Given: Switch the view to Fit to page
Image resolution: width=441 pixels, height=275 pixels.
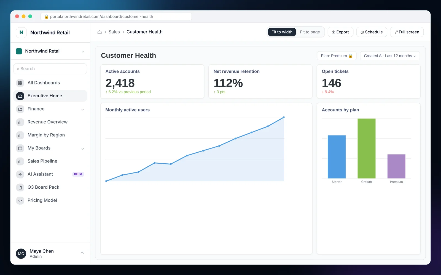Looking at the screenshot, I should 310,32.
